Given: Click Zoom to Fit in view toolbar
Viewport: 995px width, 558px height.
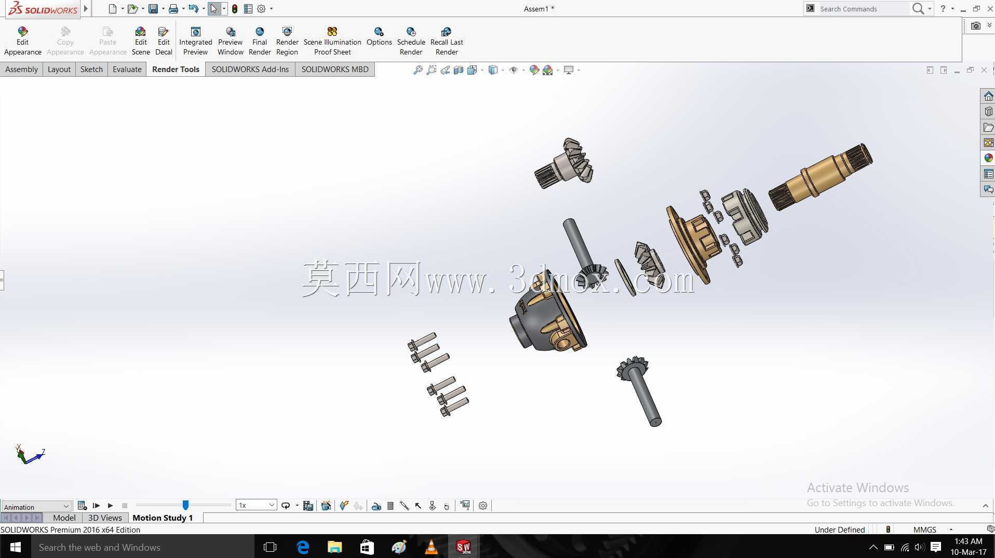Looking at the screenshot, I should 418,70.
